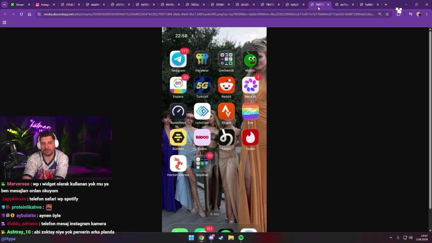Open Spotify from the taskbar
The width and height of the screenshot is (432, 243).
(241, 238)
